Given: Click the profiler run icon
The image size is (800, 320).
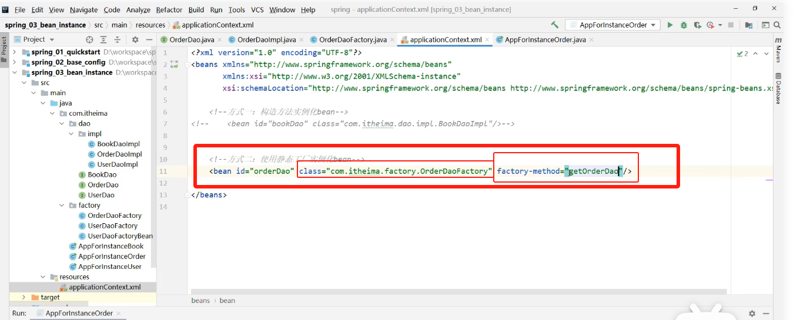Looking at the screenshot, I should click(x=710, y=25).
